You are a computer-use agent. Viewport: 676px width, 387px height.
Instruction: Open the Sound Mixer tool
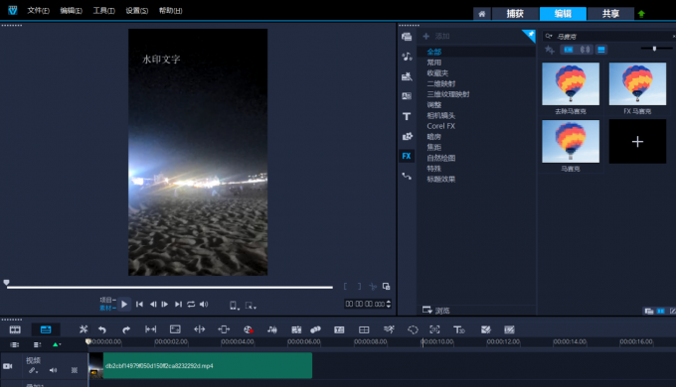pyautogui.click(x=272, y=329)
